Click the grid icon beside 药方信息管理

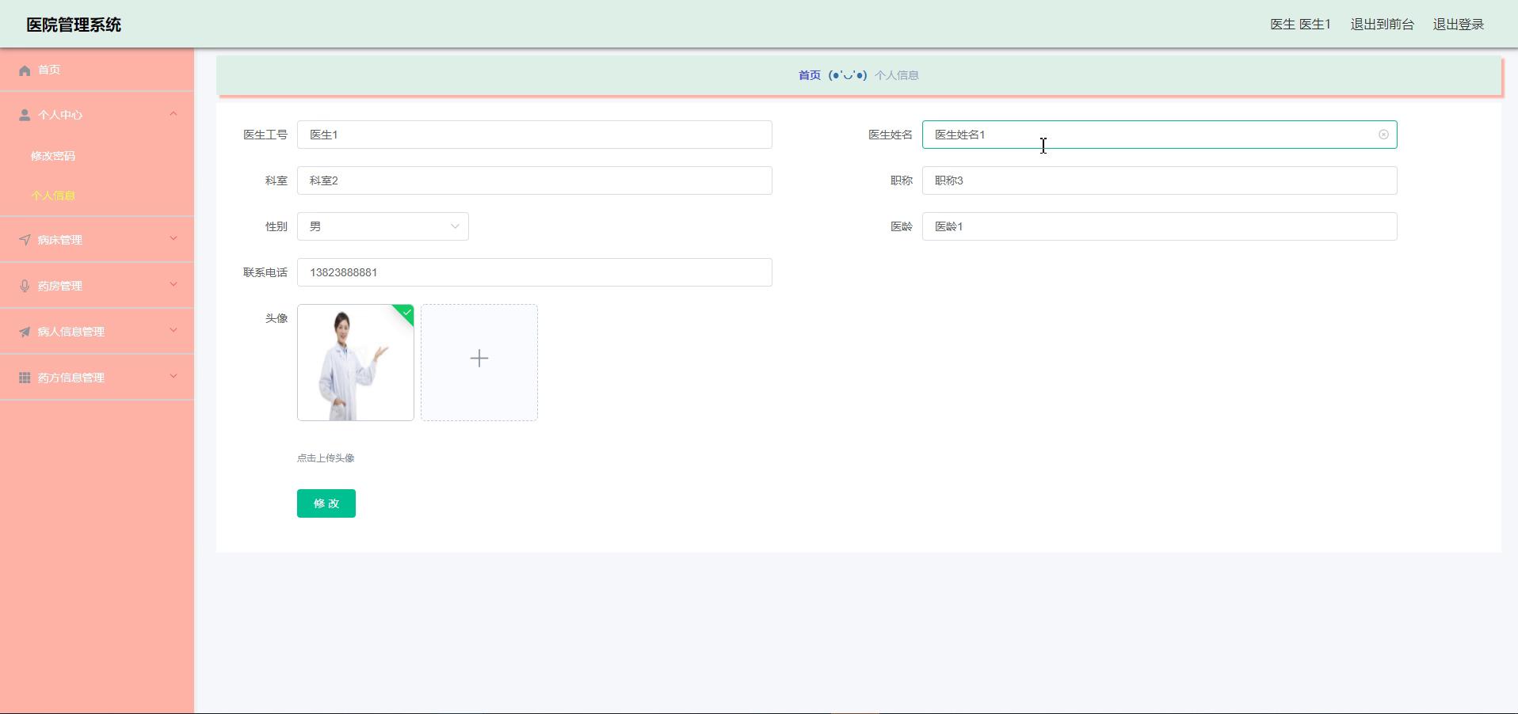[25, 378]
